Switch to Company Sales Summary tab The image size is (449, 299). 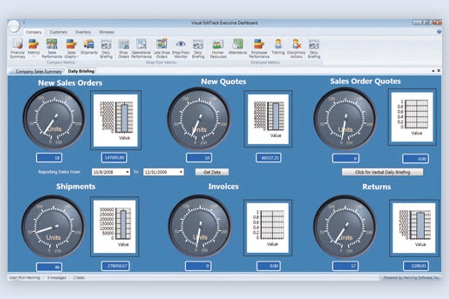tap(39, 71)
